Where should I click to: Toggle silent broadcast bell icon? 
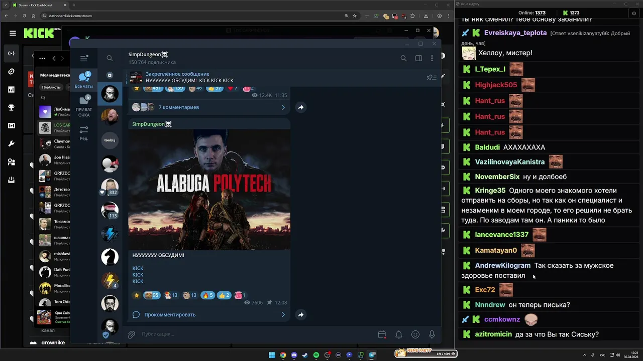coord(399,334)
